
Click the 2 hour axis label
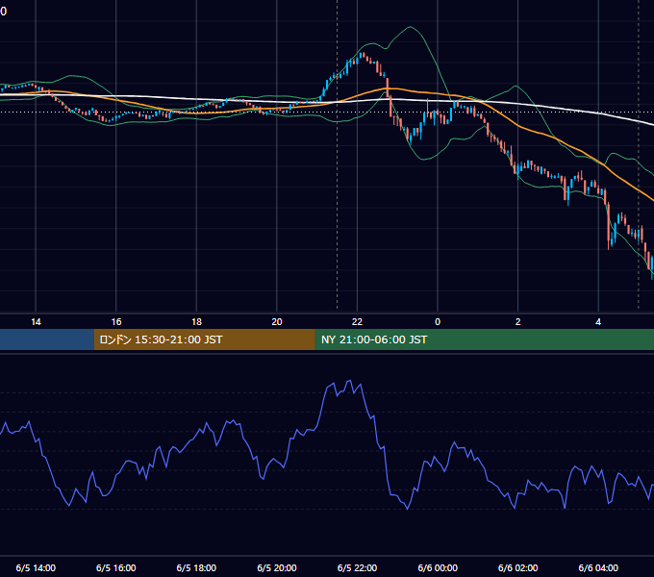click(x=518, y=322)
